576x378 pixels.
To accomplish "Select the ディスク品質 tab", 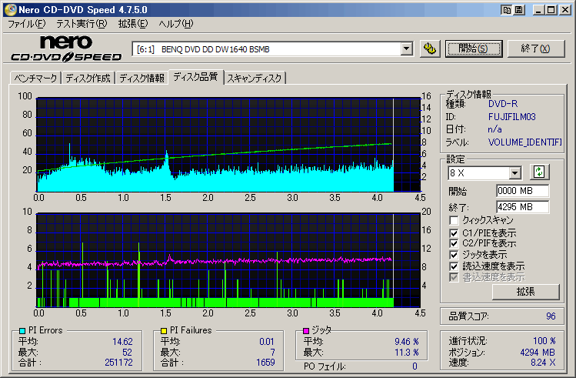I will (x=195, y=77).
